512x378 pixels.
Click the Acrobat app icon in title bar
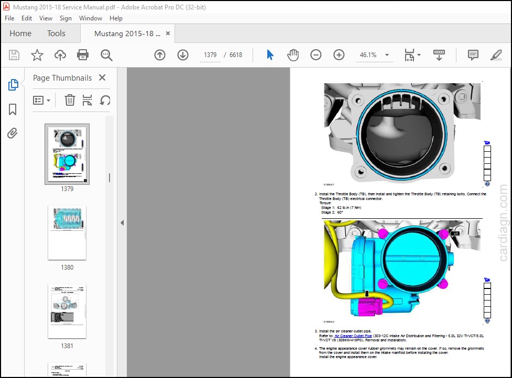pyautogui.click(x=6, y=7)
